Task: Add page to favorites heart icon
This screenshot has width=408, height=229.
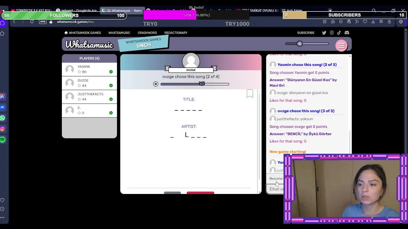Action: [x=365, y=22]
